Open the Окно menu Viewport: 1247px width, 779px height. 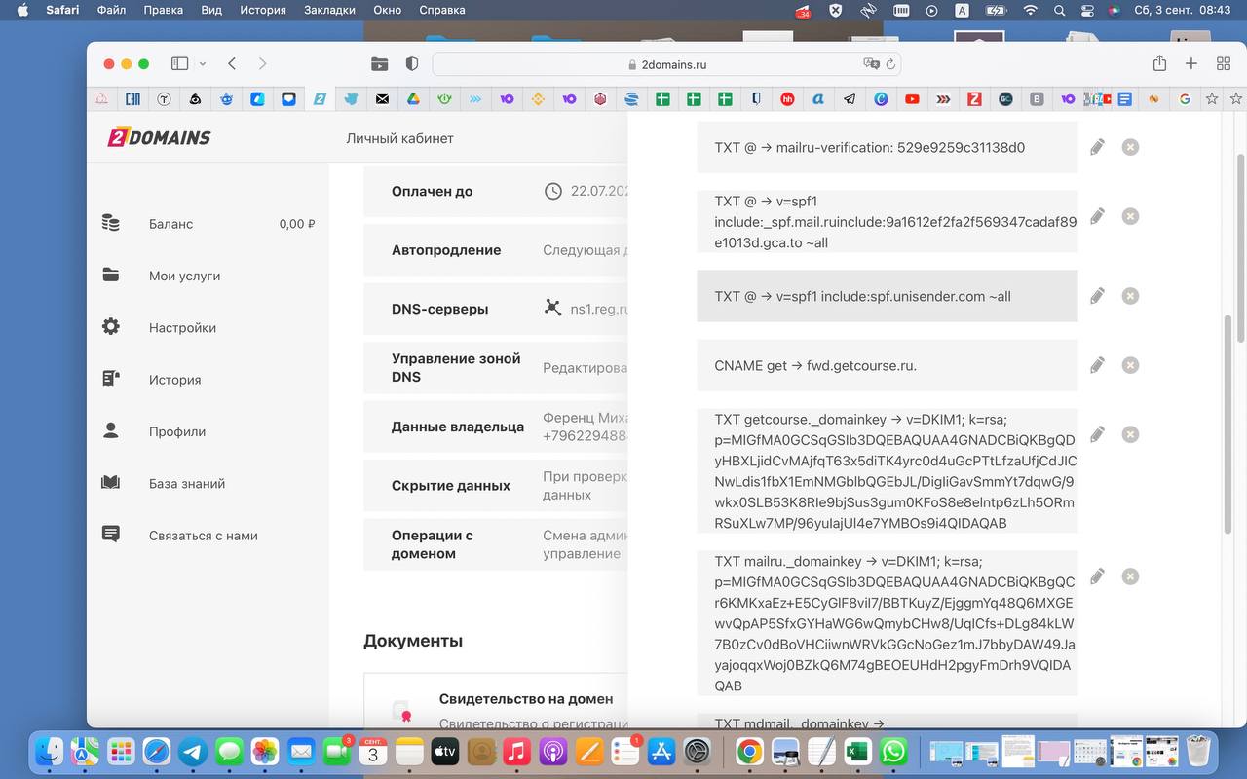coord(388,10)
